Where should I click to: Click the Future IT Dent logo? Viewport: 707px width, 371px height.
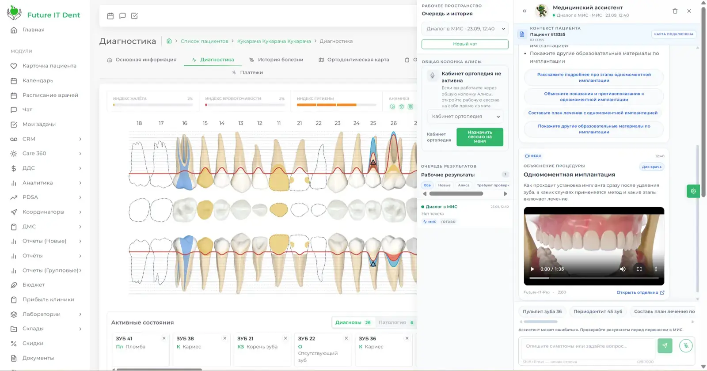43,14
